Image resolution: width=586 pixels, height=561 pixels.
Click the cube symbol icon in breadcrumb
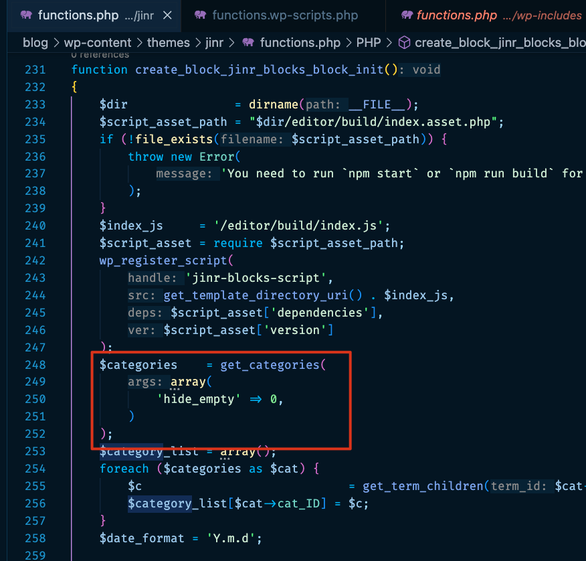[x=404, y=43]
